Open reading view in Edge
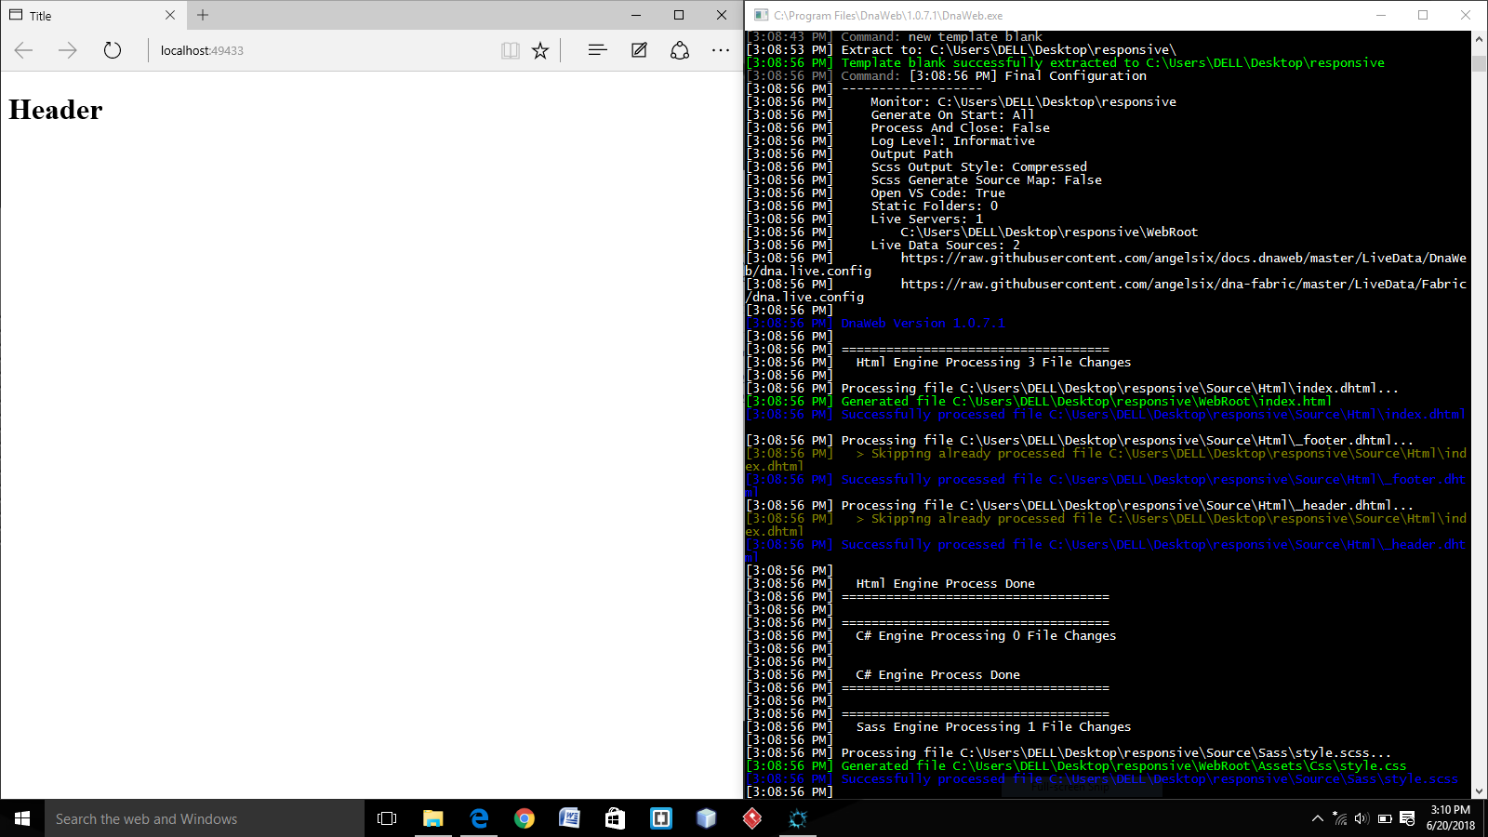1488x837 pixels. coord(511,50)
